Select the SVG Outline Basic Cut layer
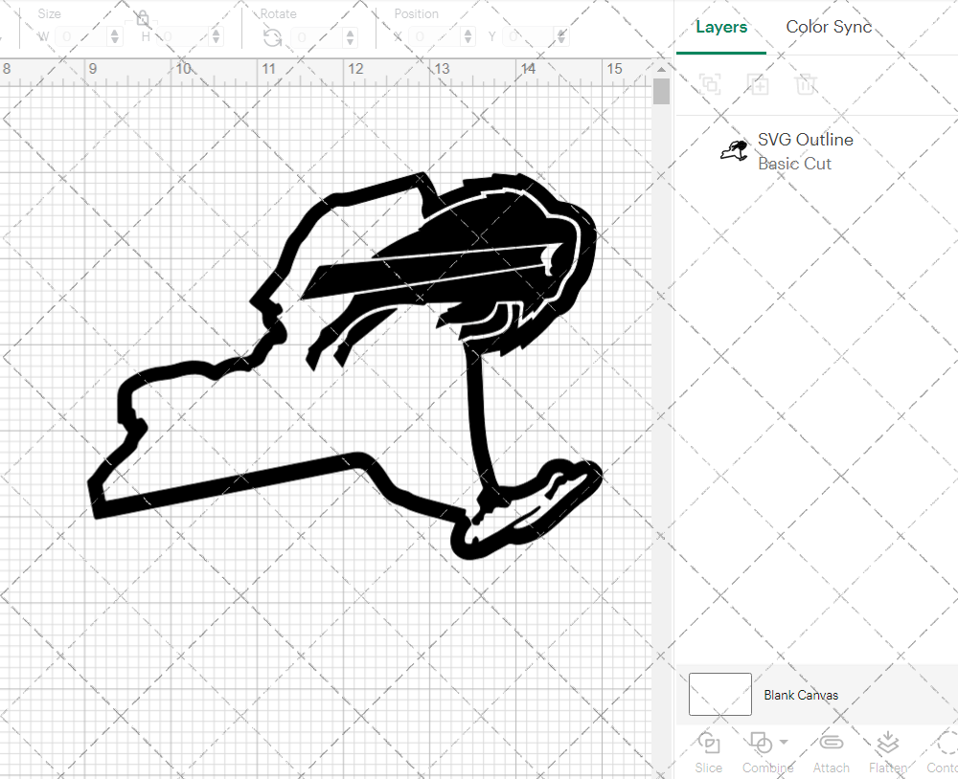This screenshot has height=779, width=958. point(805,151)
